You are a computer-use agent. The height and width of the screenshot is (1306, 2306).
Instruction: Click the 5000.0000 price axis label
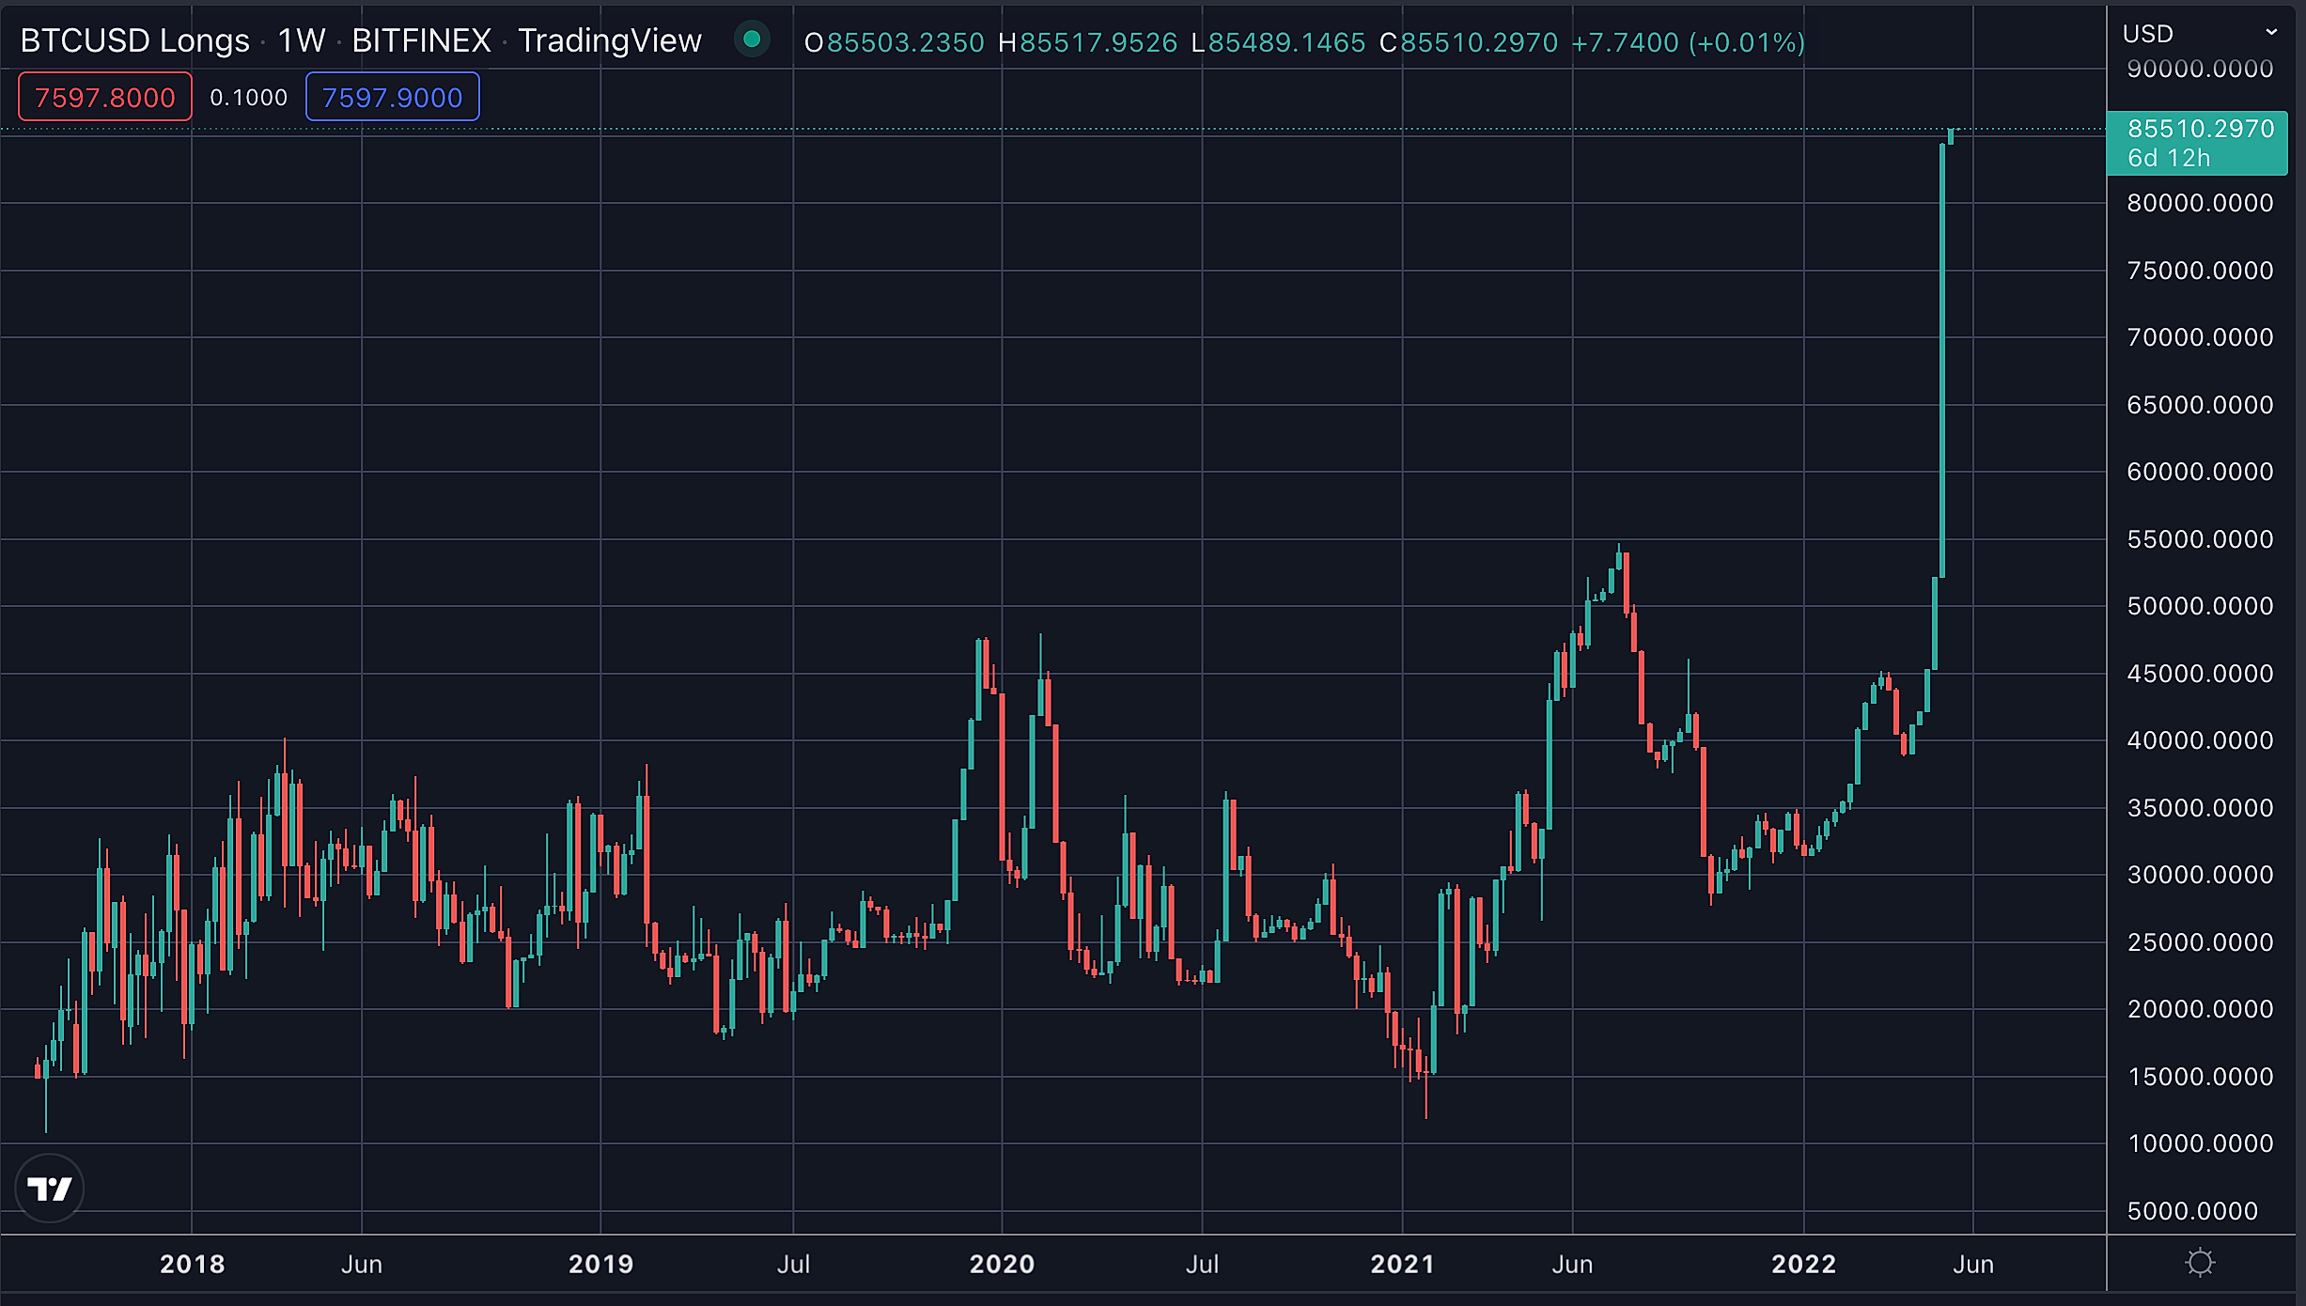tap(2192, 1211)
